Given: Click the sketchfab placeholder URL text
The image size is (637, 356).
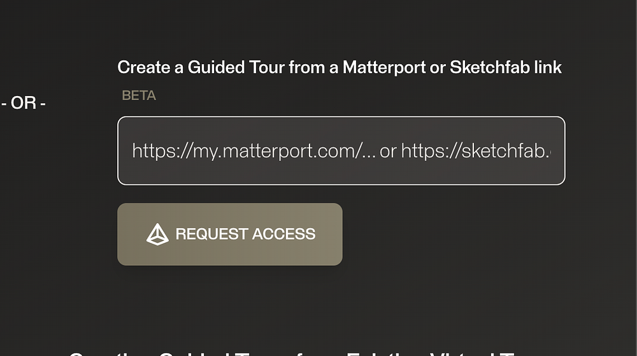Looking at the screenshot, I should click(476, 151).
